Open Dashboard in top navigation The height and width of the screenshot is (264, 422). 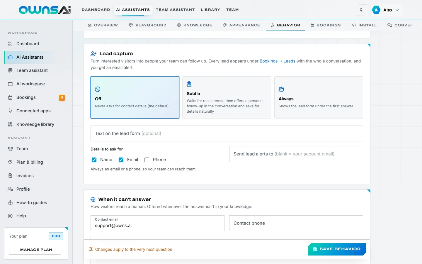[96, 10]
